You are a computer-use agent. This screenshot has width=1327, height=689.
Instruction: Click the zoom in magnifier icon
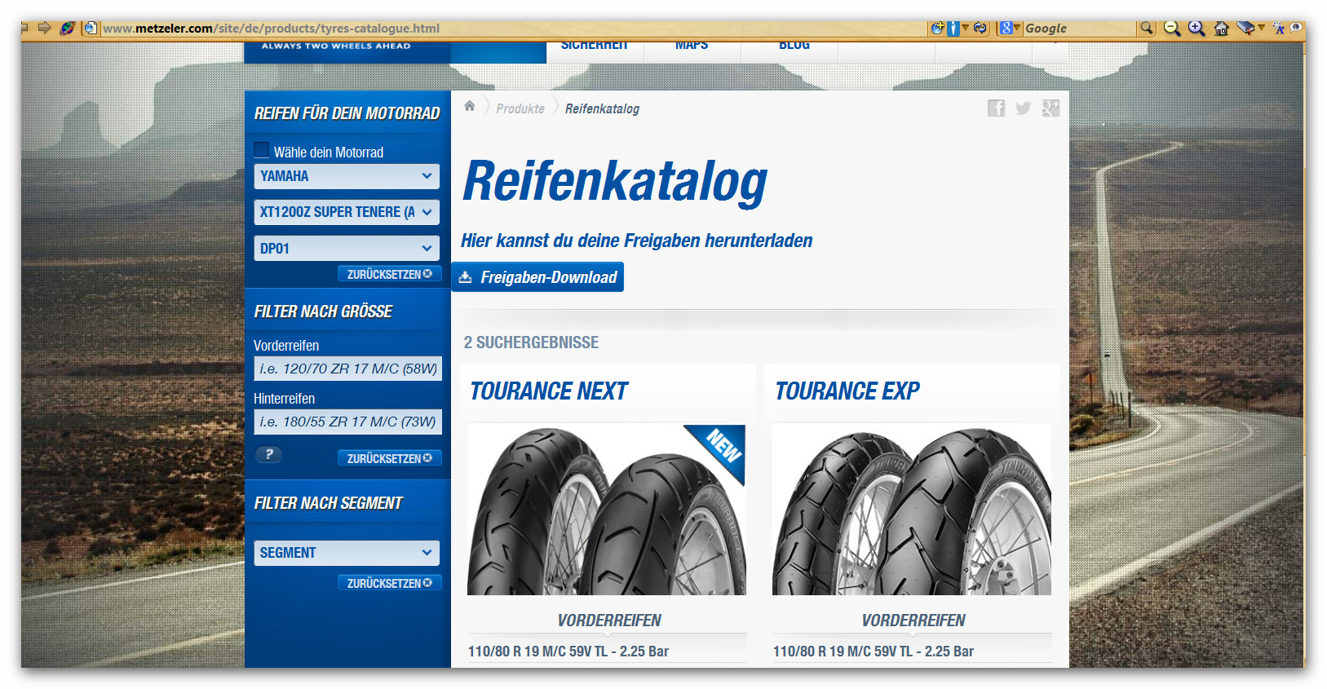(x=1196, y=29)
